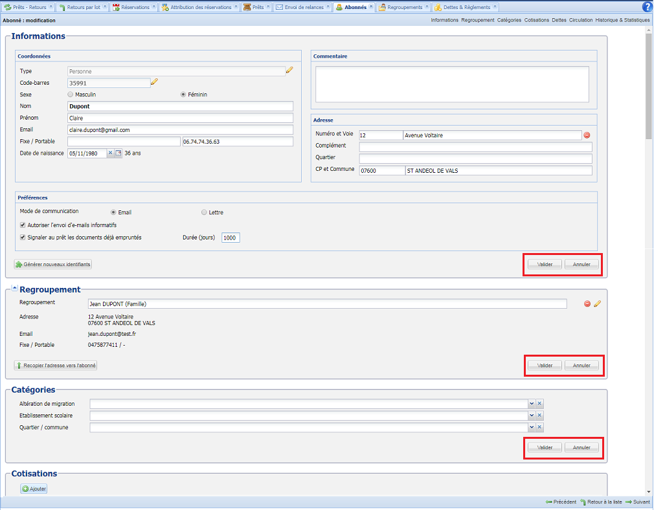The height and width of the screenshot is (510, 654).
Task: Select the Masculin radio button
Action: click(71, 94)
